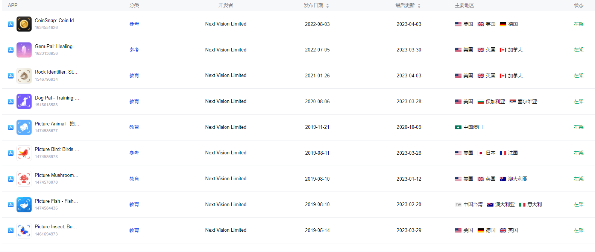Click the Picture Animal bear icon
The image size is (595, 252).
(x=24, y=127)
